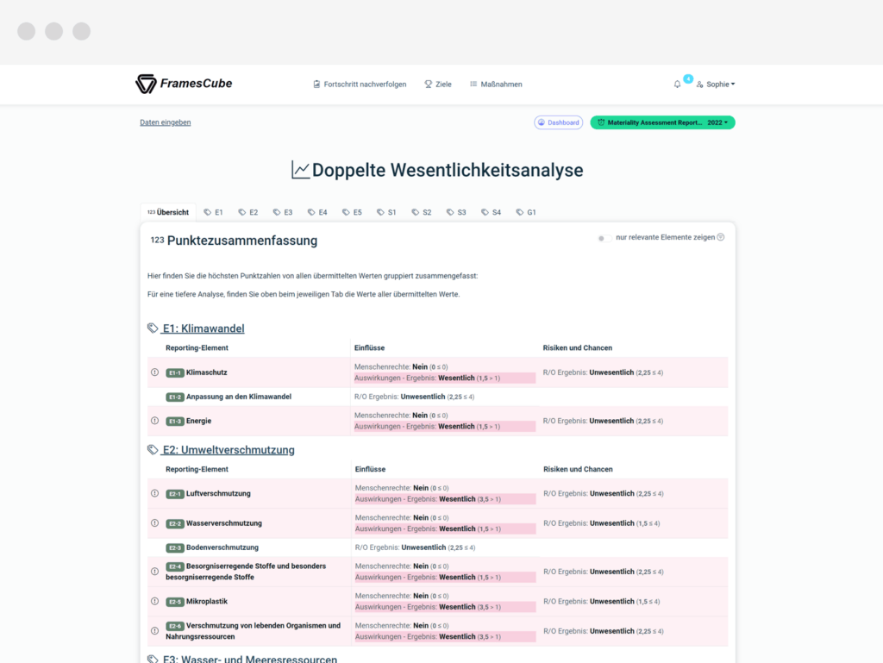Viewport: 883px width, 663px height.
Task: Switch to the E2 tab
Action: [x=247, y=212]
